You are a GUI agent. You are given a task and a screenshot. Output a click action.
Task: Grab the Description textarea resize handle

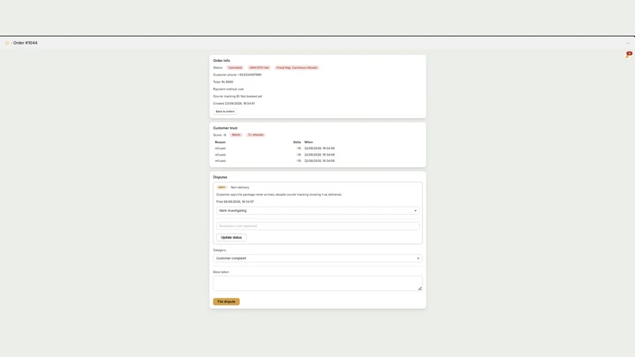(x=420, y=289)
